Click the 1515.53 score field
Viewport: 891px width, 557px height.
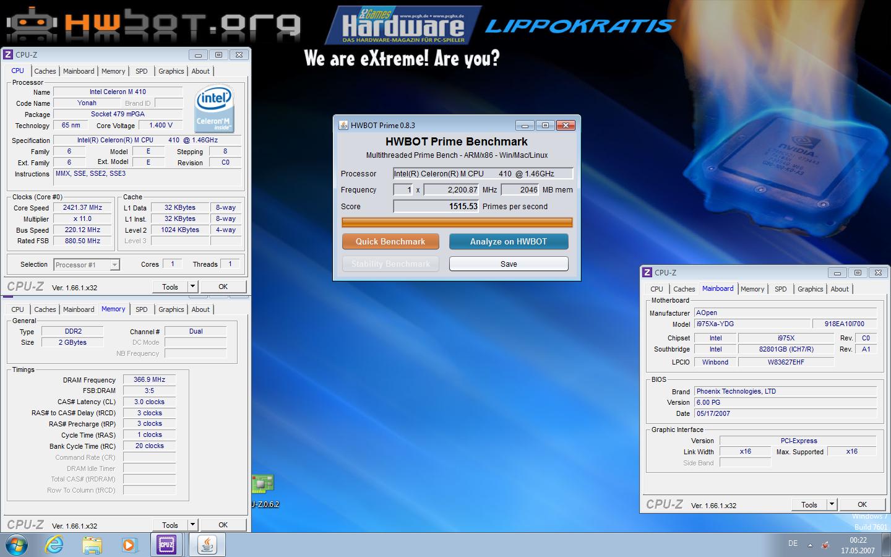436,207
